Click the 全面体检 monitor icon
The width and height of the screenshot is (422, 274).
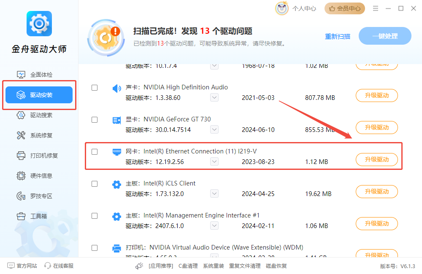coord(21,75)
